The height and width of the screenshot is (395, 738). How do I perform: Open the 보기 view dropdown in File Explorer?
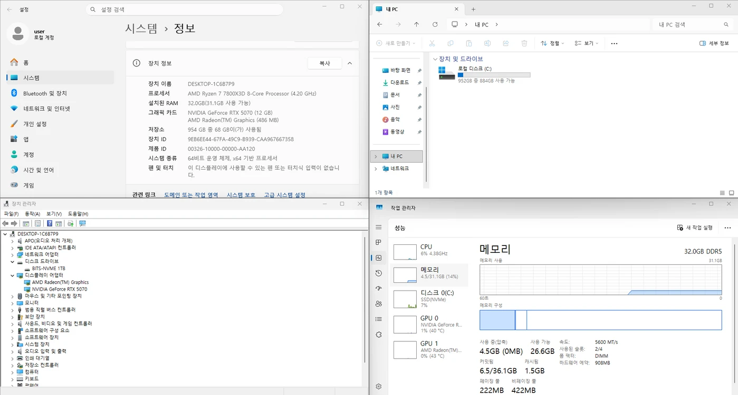coord(586,43)
